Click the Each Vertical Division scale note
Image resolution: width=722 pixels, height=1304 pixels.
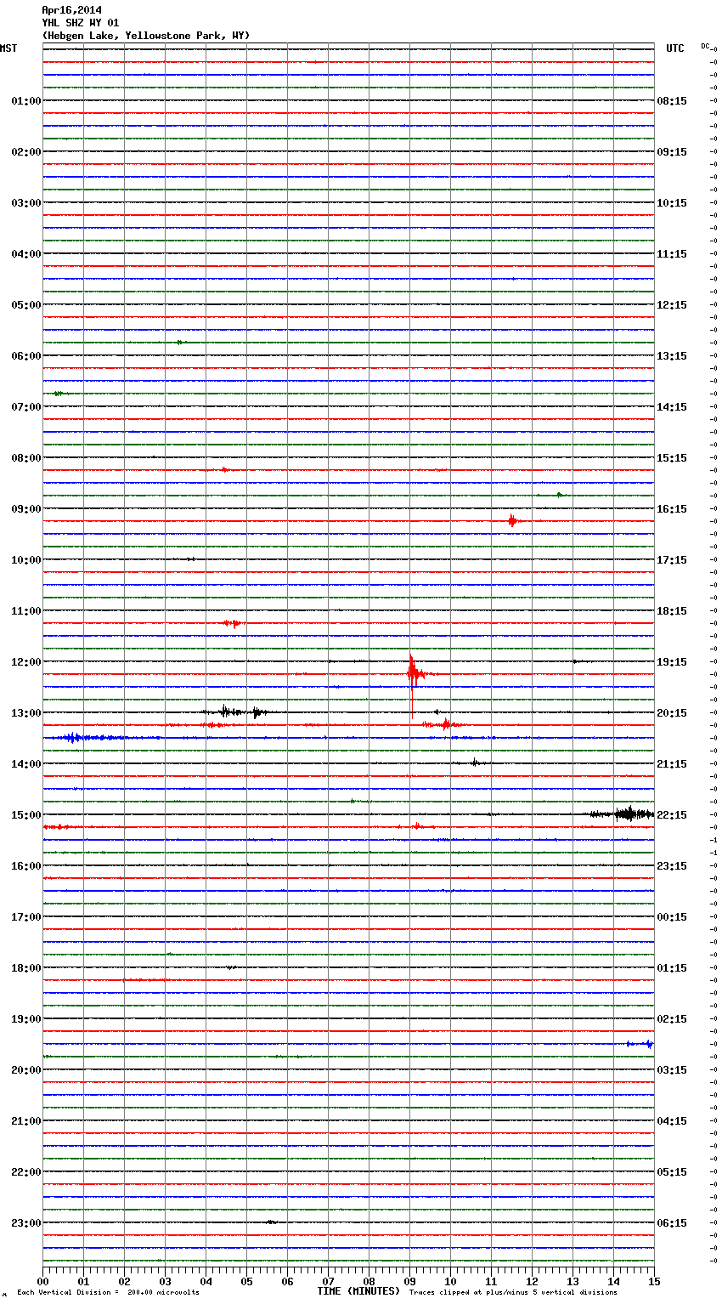tap(108, 1293)
